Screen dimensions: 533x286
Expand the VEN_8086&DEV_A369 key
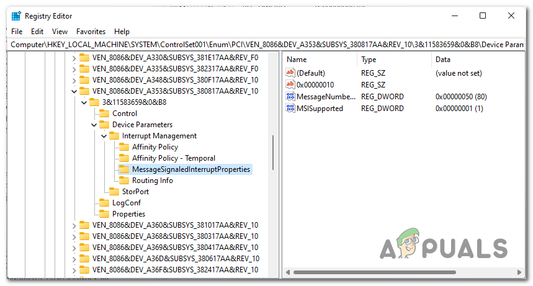74,248
